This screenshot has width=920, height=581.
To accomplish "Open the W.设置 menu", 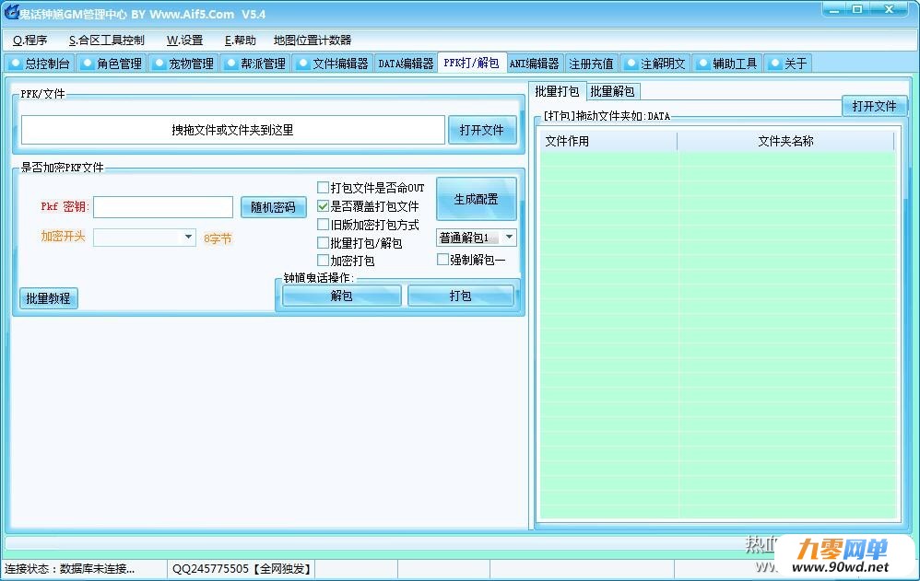I will [184, 40].
